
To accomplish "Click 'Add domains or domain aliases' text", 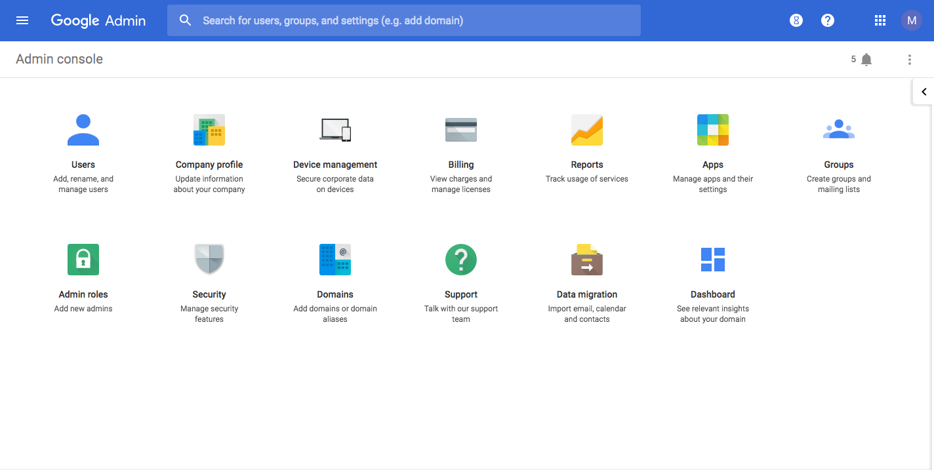I will 335,314.
